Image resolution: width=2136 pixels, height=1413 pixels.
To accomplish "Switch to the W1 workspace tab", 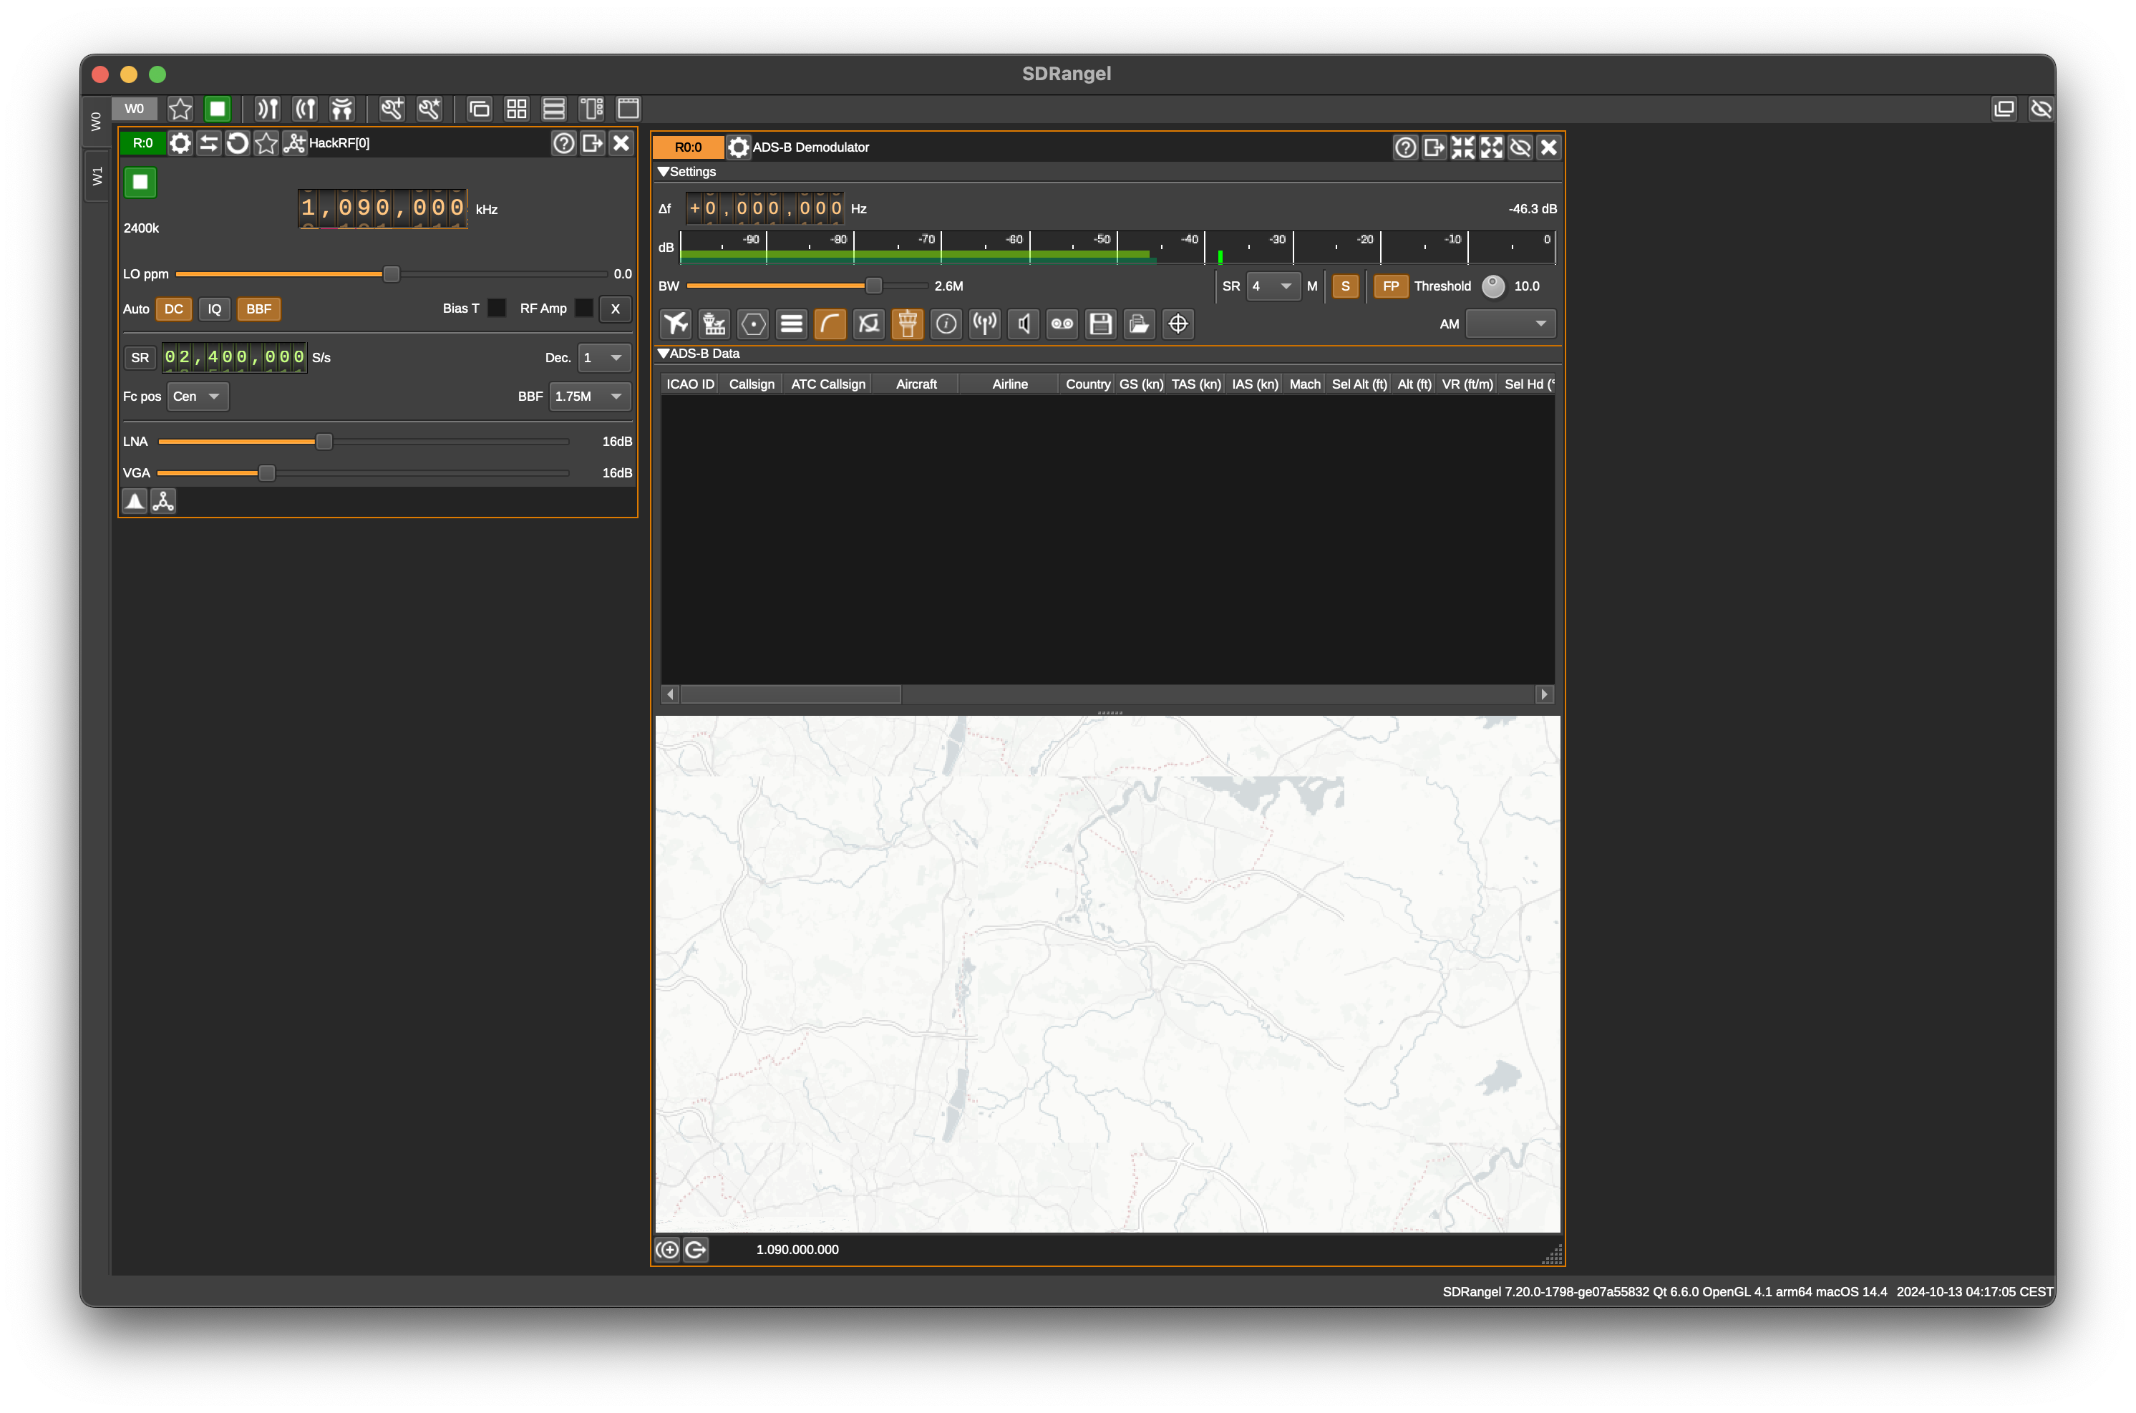I will (x=97, y=175).
